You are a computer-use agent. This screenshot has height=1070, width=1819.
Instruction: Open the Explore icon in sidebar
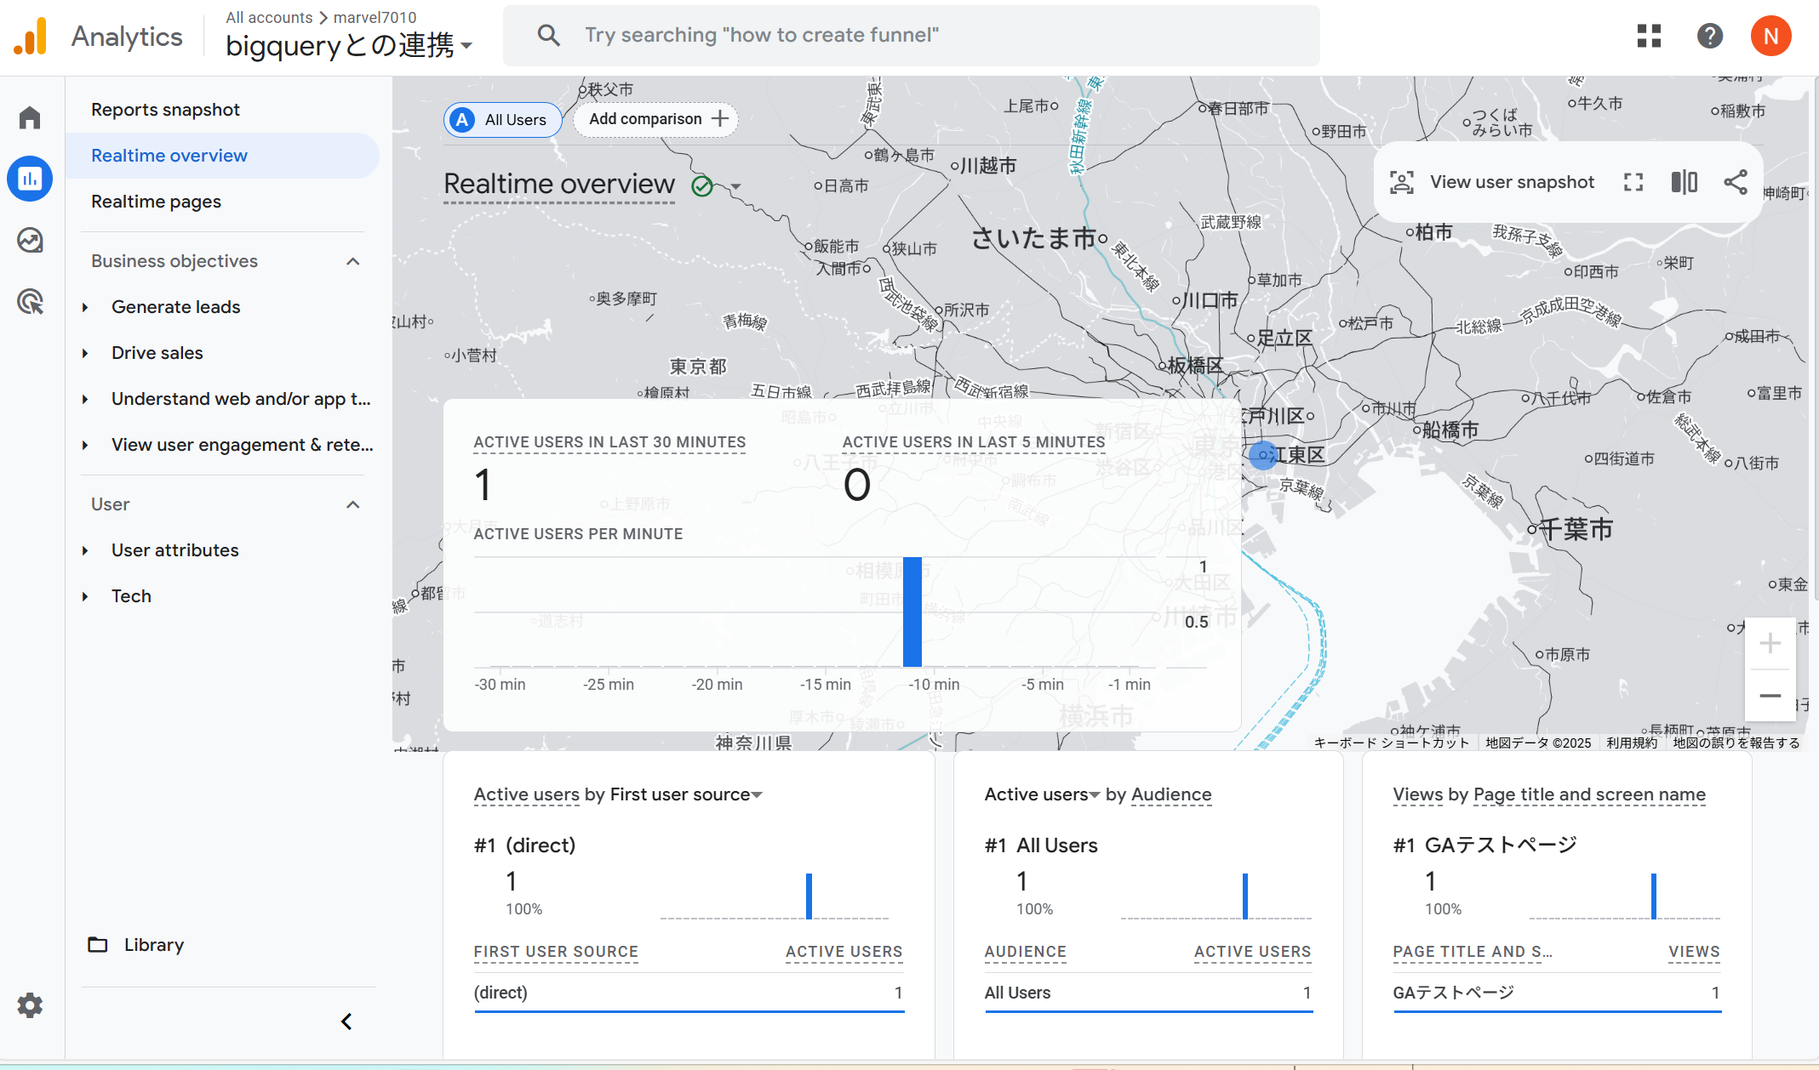[30, 241]
